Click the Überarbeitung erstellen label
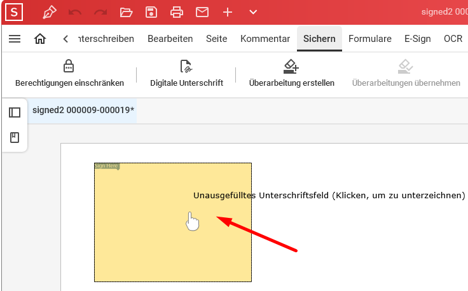The image size is (468, 291). click(292, 83)
